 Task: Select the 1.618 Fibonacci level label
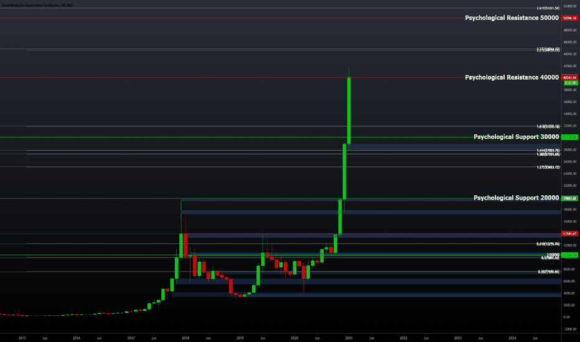[548, 126]
